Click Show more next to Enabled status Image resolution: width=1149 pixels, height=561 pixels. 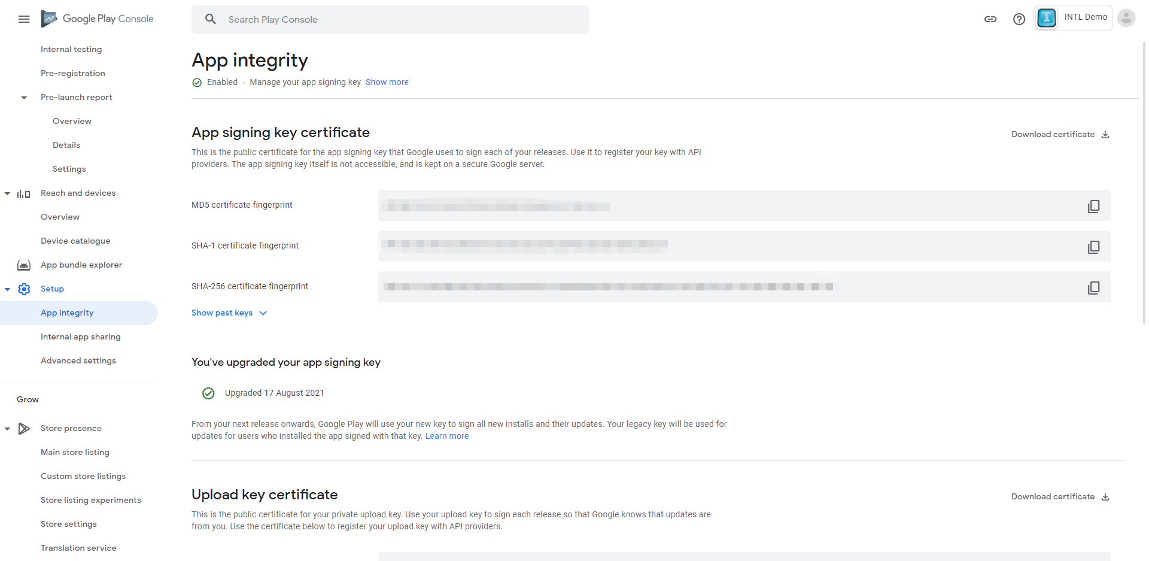(387, 82)
